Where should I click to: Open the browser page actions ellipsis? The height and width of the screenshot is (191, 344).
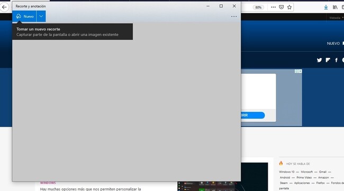pyautogui.click(x=273, y=7)
